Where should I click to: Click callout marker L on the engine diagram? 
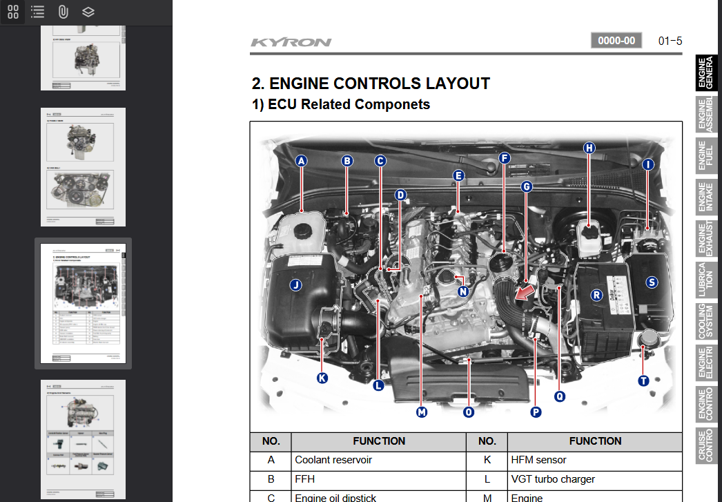coord(378,385)
